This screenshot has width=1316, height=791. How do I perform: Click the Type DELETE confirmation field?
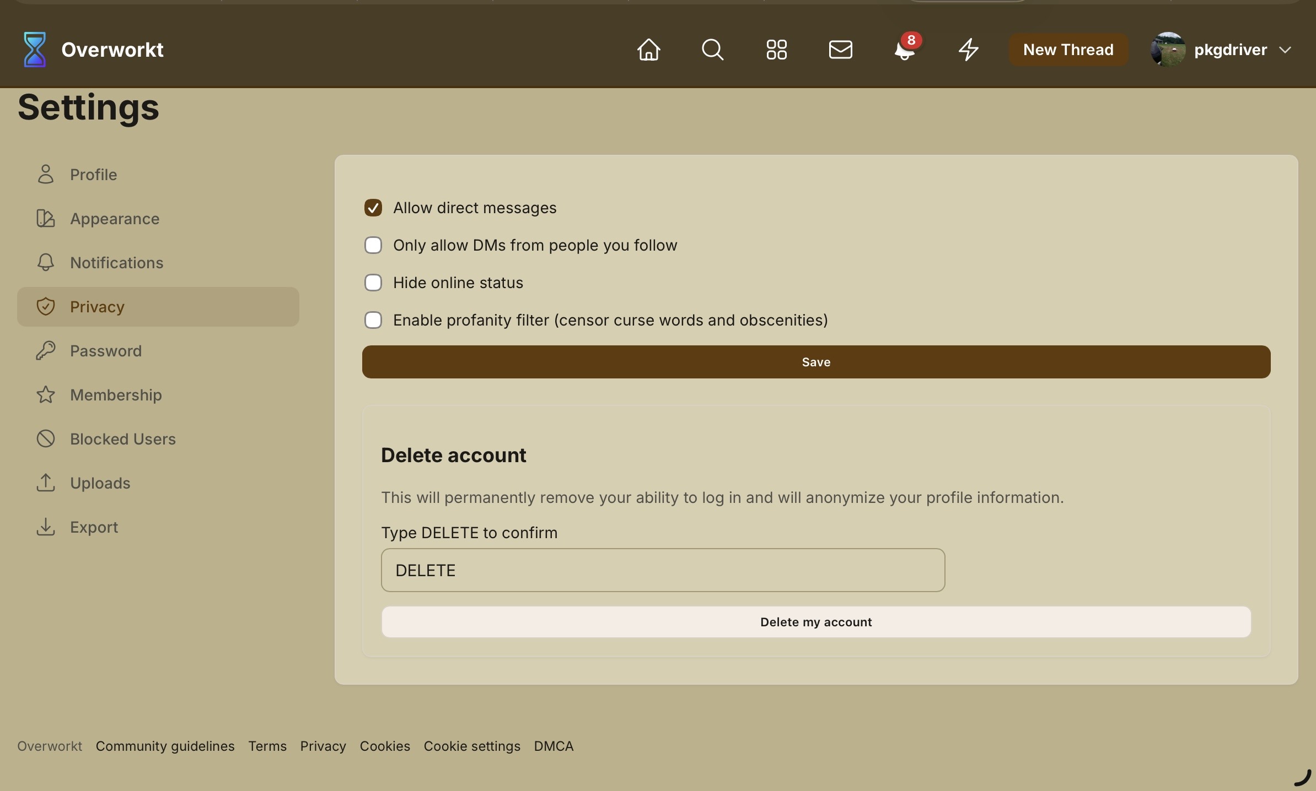663,570
